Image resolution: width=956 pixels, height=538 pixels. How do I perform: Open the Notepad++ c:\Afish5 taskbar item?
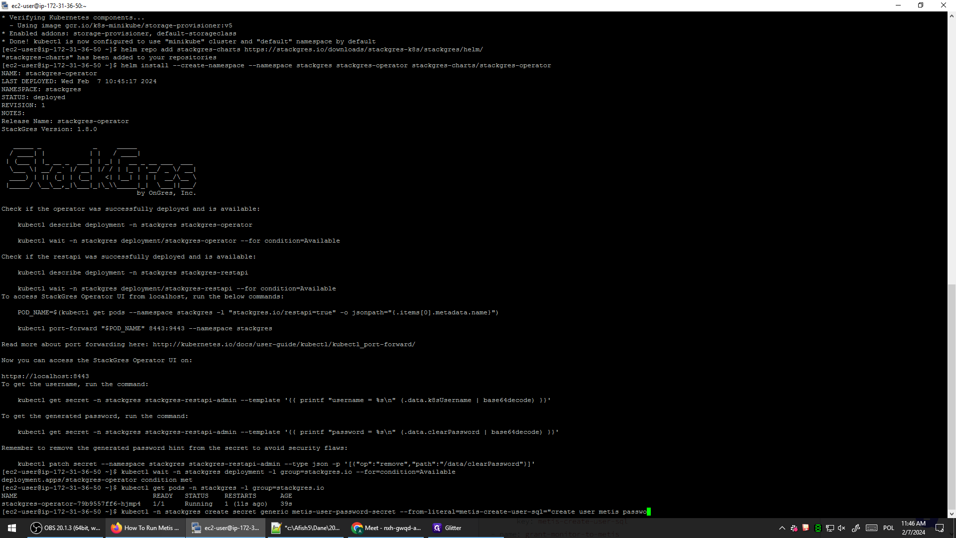click(x=306, y=528)
